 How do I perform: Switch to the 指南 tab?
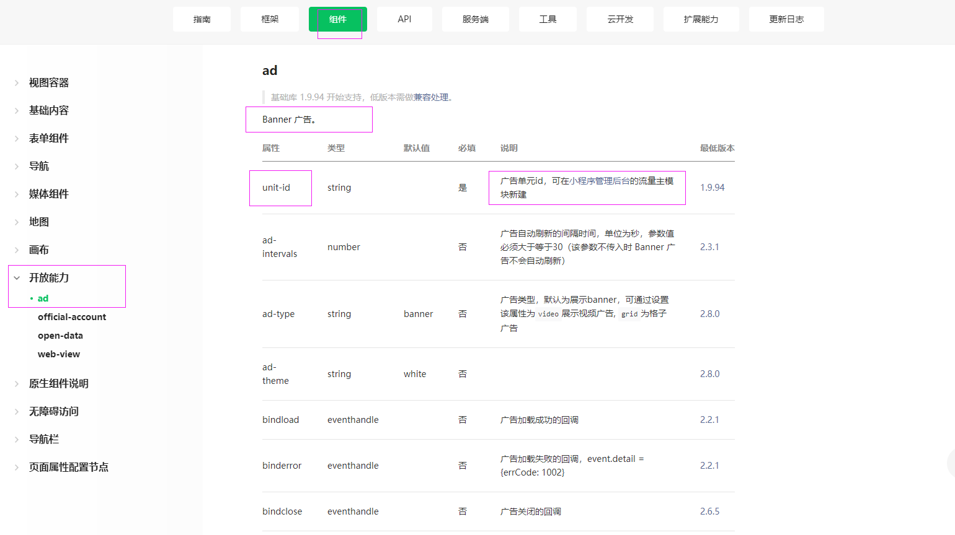(202, 19)
